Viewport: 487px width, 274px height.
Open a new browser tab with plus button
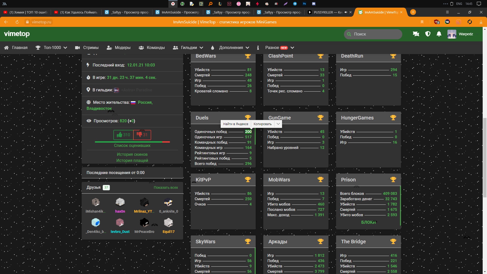413,12
